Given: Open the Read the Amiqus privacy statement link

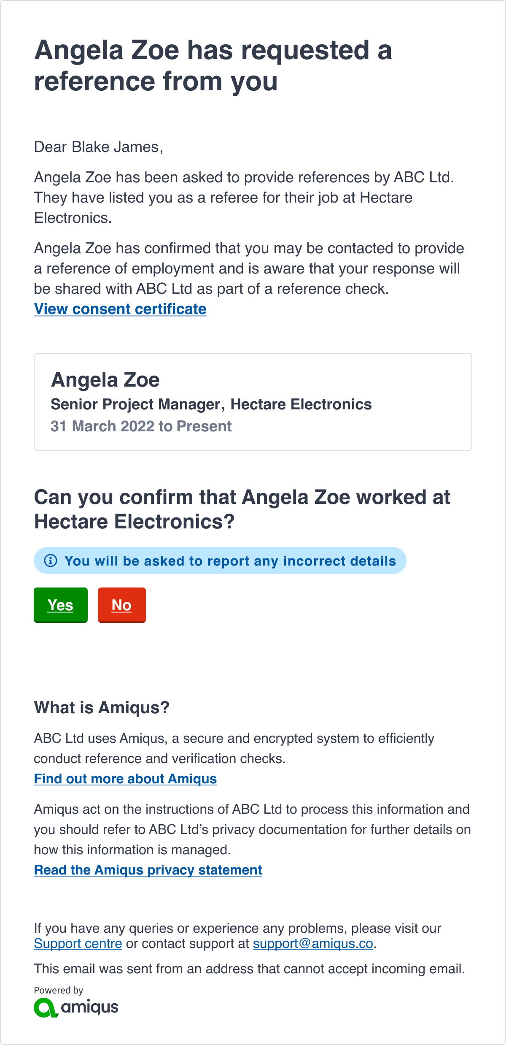Looking at the screenshot, I should click(x=148, y=870).
